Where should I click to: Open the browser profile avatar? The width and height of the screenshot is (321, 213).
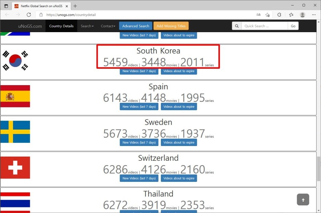[x=302, y=15]
